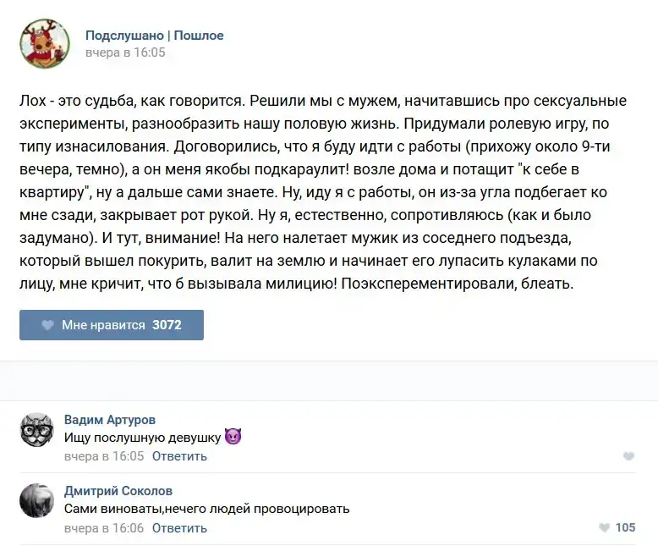The image size is (658, 546).
Task: Reply to Вадим Артуров's comment with Ответить
Action: [x=180, y=456]
